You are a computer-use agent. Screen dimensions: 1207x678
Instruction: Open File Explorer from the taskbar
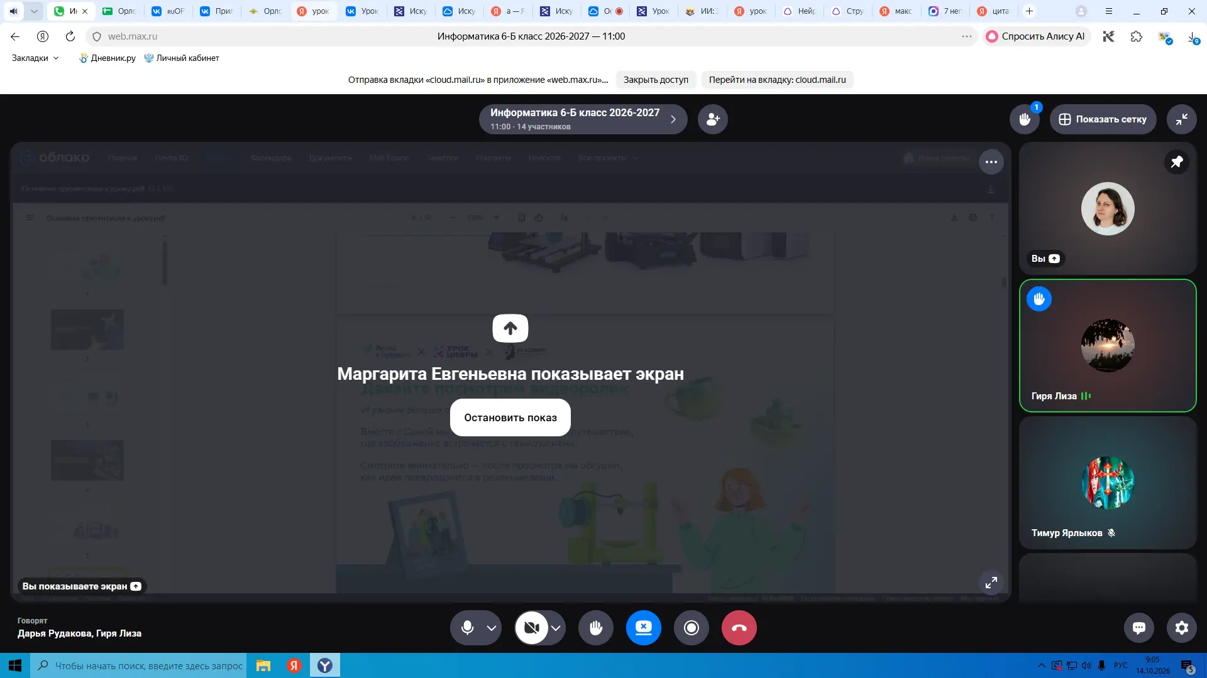click(x=263, y=665)
